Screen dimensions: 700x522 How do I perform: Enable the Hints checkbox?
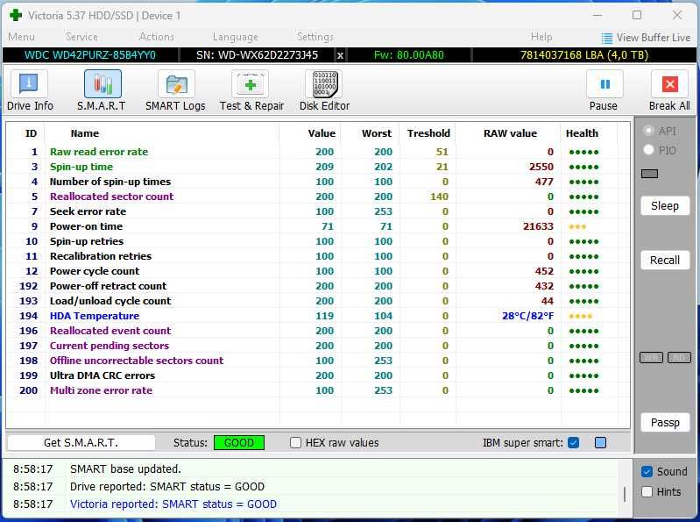[647, 491]
